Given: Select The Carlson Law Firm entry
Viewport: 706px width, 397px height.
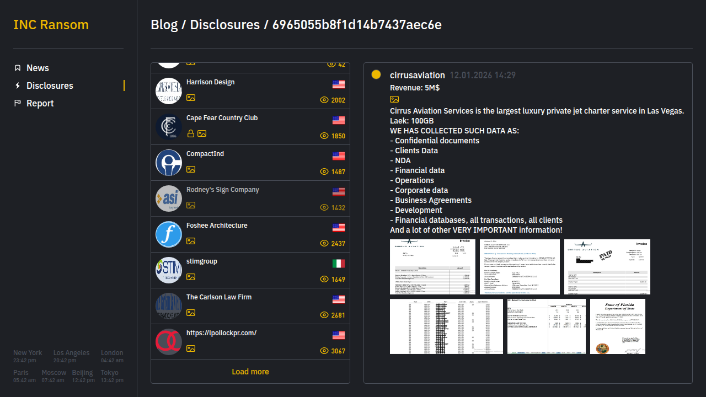Looking at the screenshot, I should click(219, 297).
